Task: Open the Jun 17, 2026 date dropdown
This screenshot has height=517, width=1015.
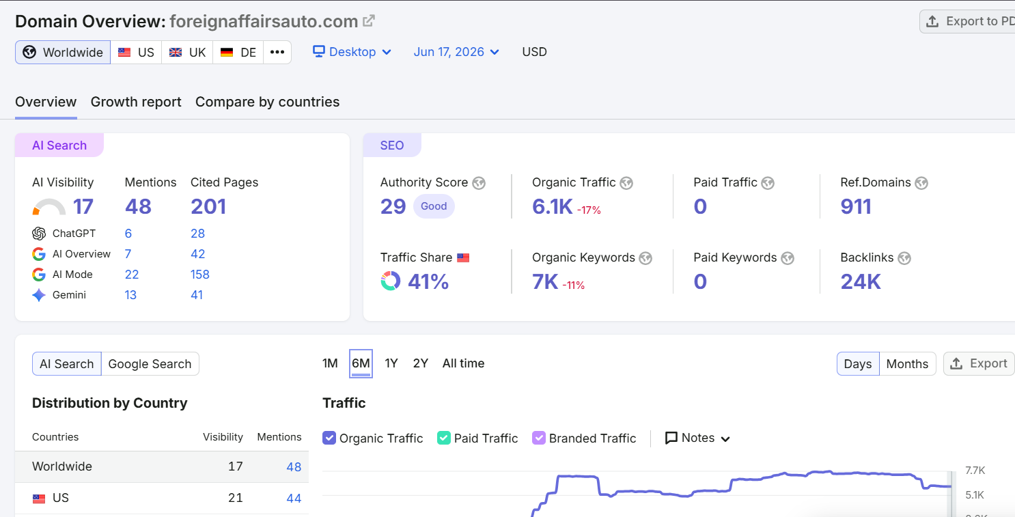Action: pyautogui.click(x=456, y=52)
